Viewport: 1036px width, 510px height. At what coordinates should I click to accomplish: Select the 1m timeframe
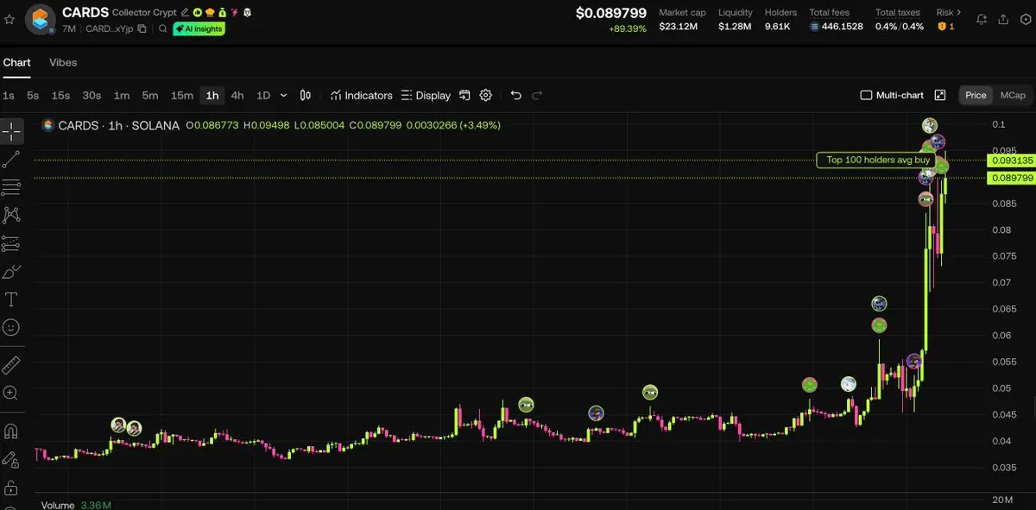click(122, 95)
